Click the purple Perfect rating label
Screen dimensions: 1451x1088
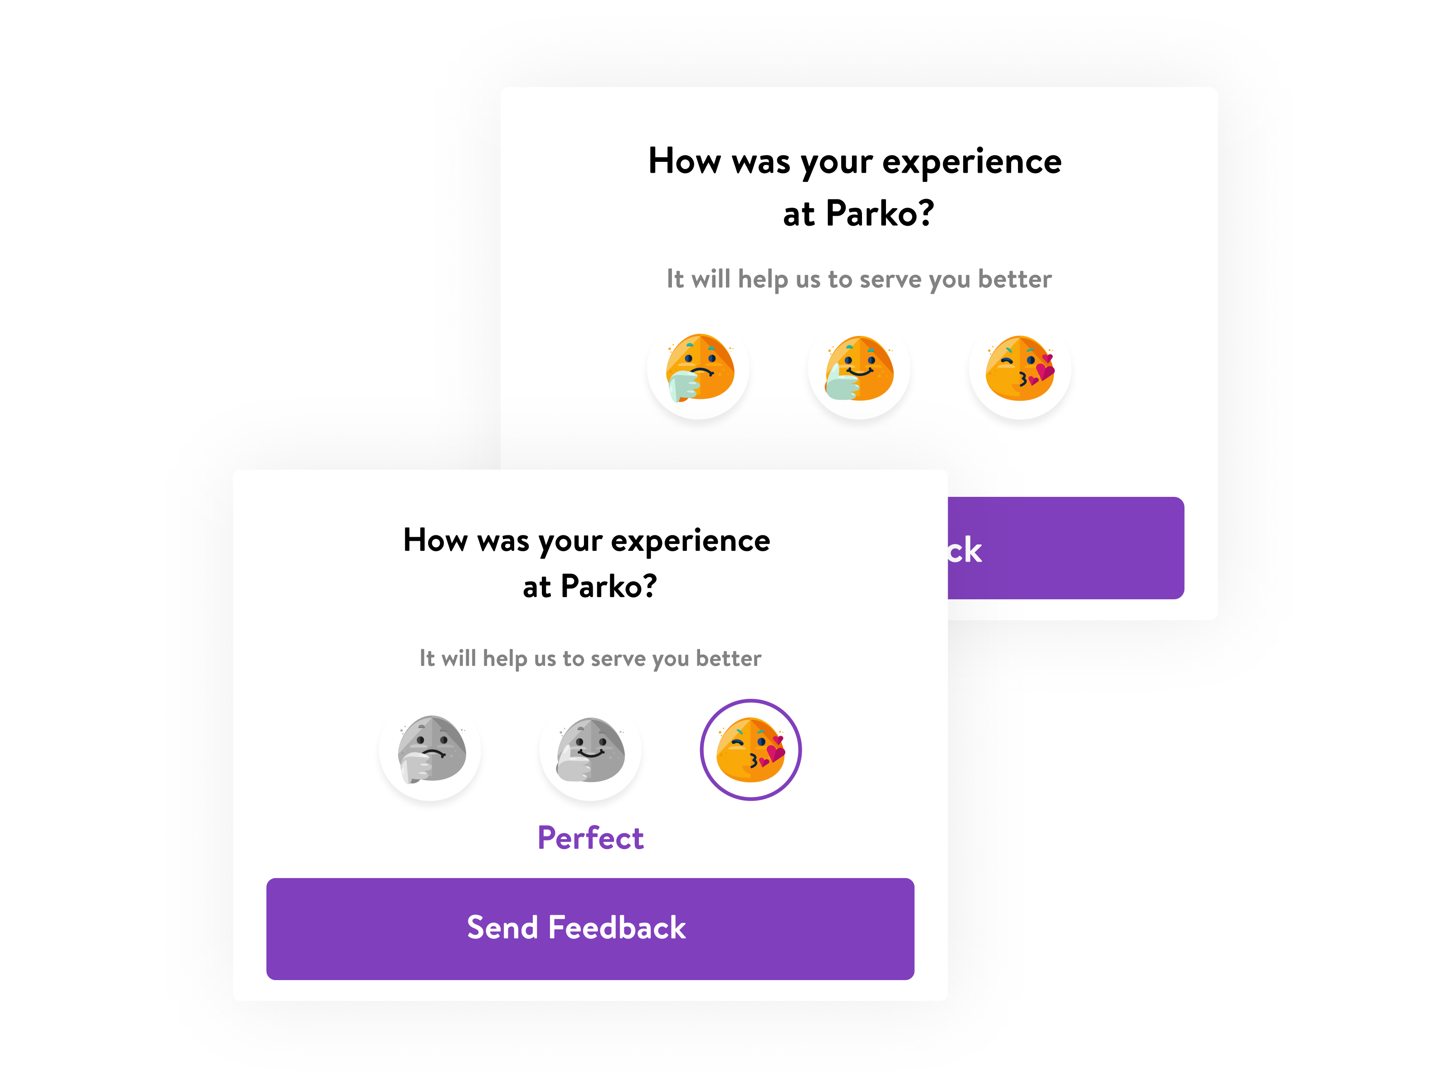click(x=590, y=837)
